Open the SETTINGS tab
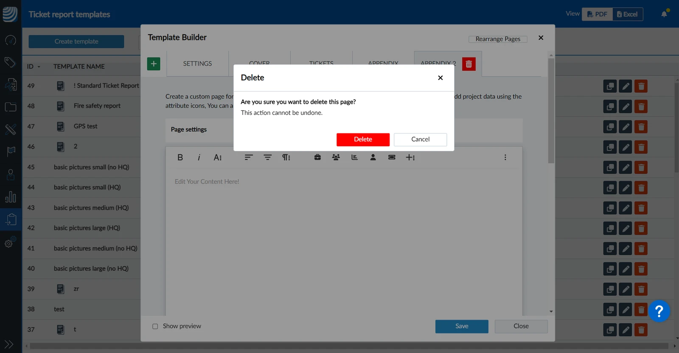Screen dimensions: 679x353 197,64
